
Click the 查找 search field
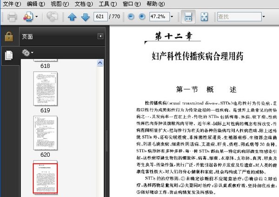[x=239, y=17]
